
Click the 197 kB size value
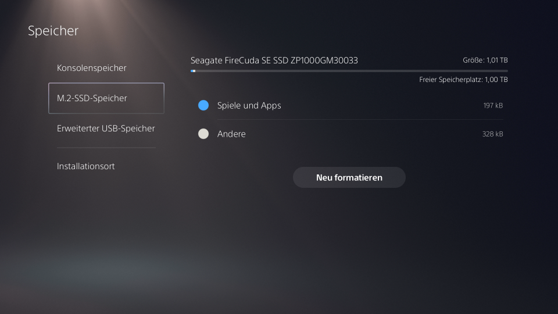tap(492, 105)
